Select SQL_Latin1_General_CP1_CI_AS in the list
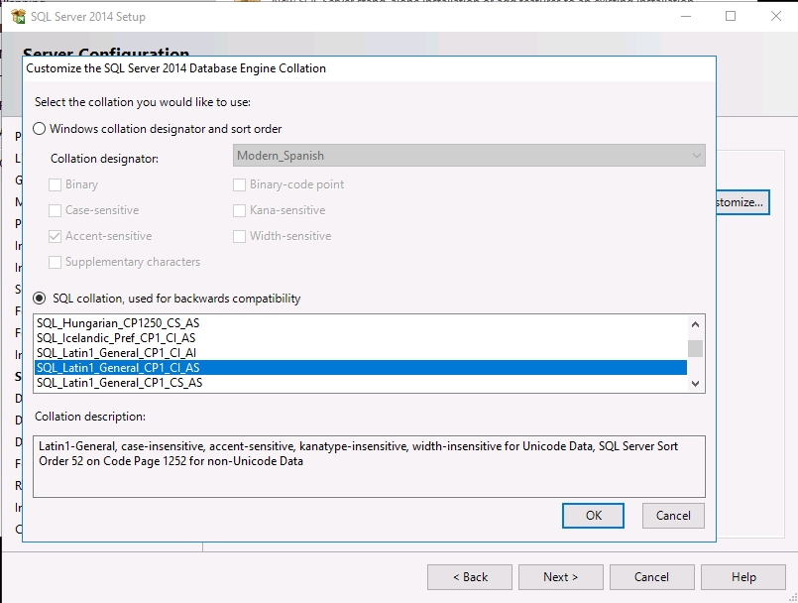 360,367
